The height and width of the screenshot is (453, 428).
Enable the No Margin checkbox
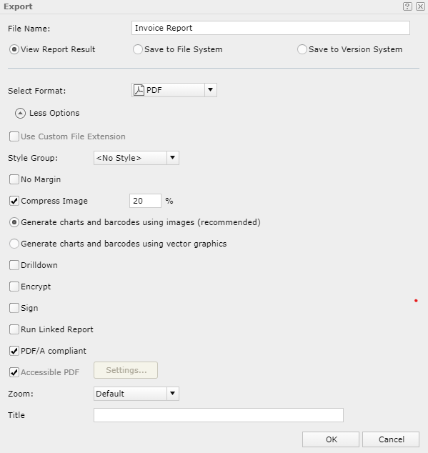point(14,179)
